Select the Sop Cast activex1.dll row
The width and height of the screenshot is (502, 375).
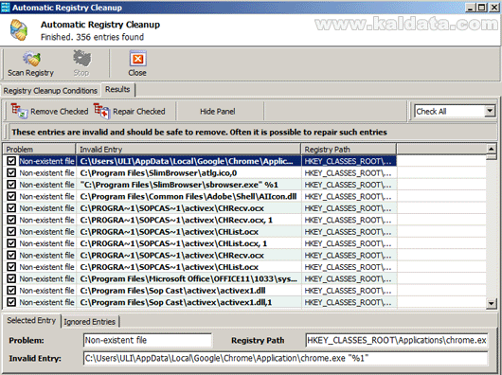(x=200, y=290)
